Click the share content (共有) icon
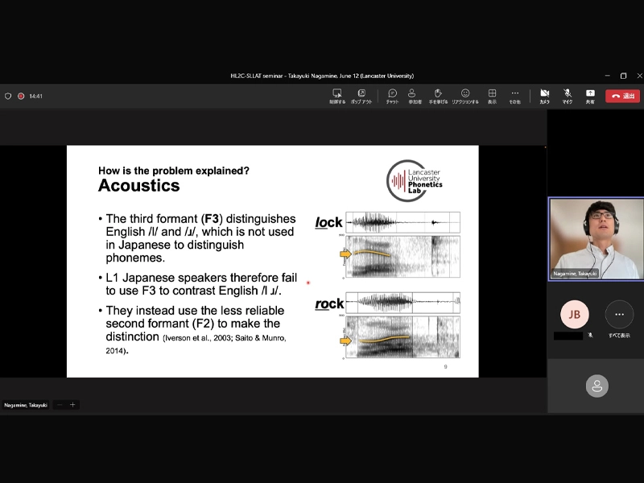Image resolution: width=644 pixels, height=483 pixels. (590, 95)
